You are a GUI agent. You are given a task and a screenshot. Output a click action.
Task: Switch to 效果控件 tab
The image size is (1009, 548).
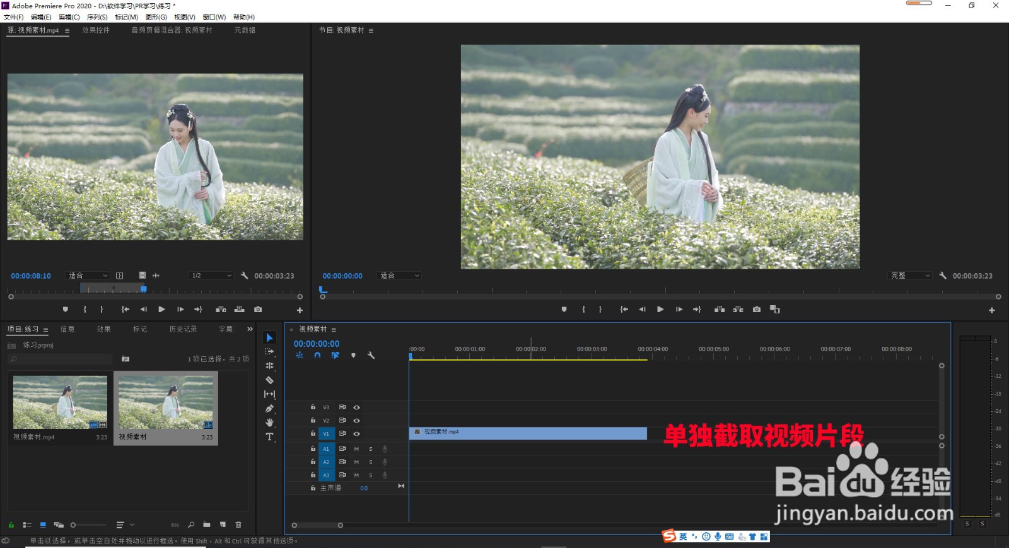[96, 30]
